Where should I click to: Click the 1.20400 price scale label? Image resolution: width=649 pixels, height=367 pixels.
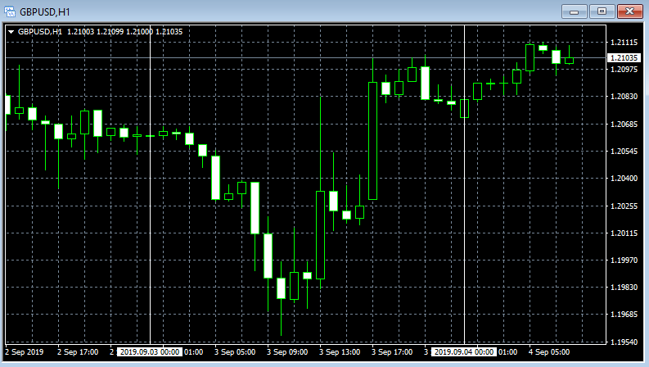coord(624,178)
